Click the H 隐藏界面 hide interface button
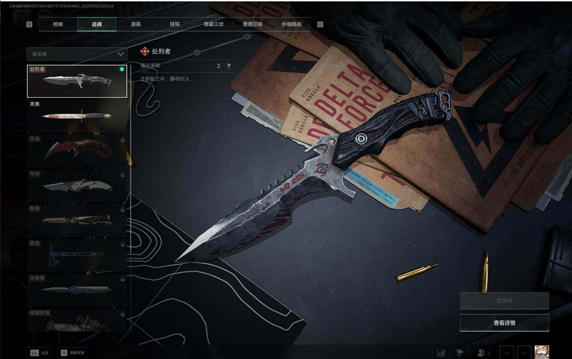The height and width of the screenshot is (359, 572). (x=72, y=353)
